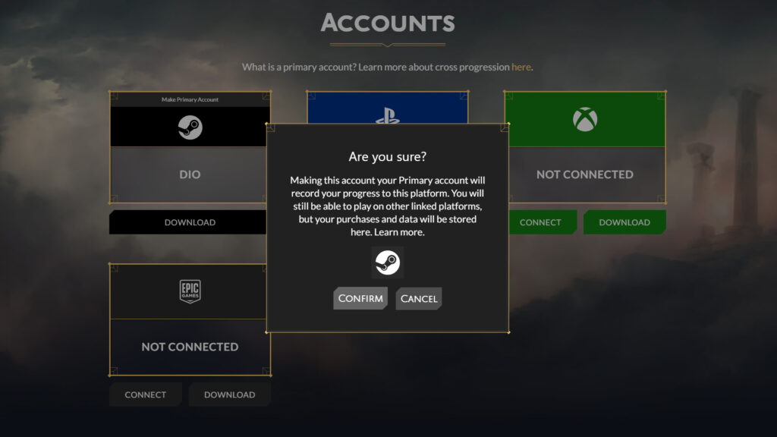Connect the Xbox account
The width and height of the screenshot is (777, 437).
coord(540,222)
